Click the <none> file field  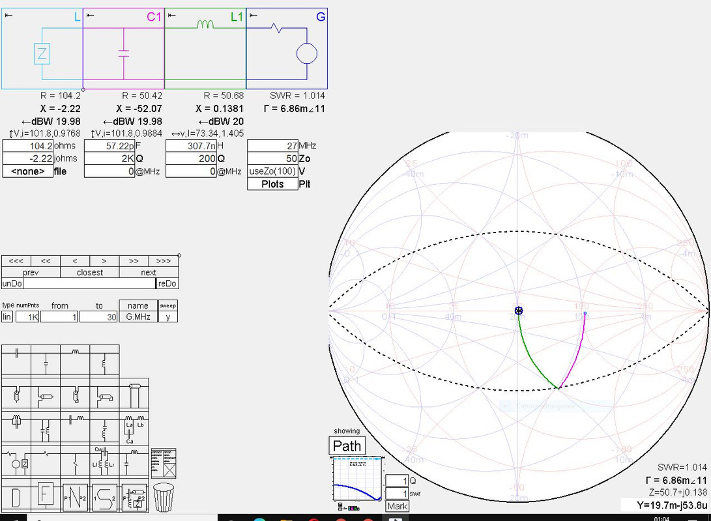point(27,171)
